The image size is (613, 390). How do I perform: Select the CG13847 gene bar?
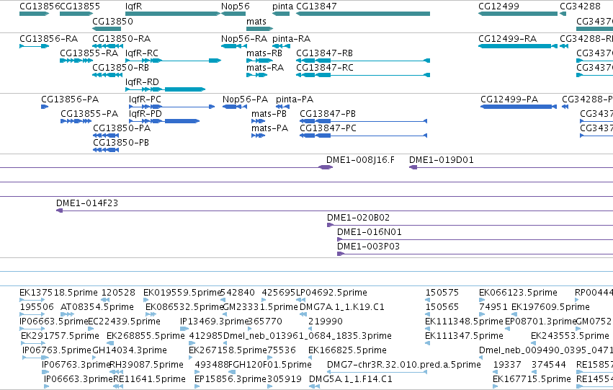[363, 14]
